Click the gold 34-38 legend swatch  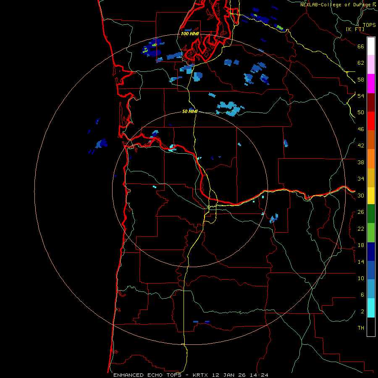pyautogui.click(x=371, y=178)
